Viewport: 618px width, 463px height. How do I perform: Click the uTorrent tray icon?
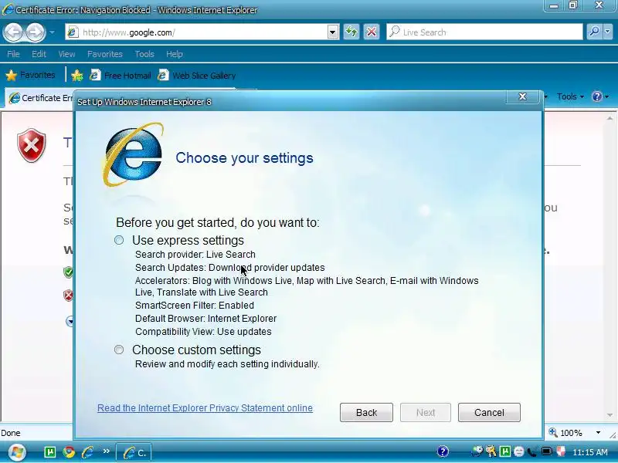[505, 451]
